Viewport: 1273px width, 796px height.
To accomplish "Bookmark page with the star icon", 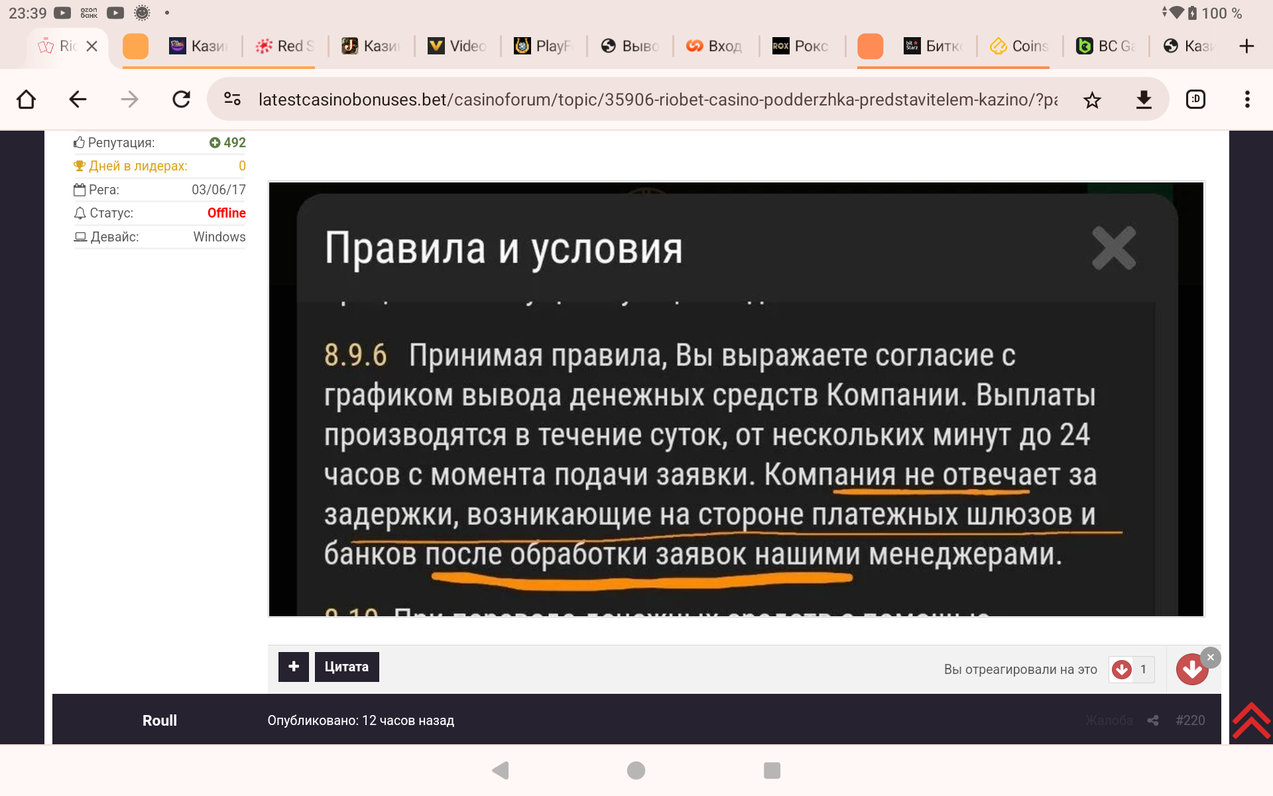I will click(x=1092, y=100).
